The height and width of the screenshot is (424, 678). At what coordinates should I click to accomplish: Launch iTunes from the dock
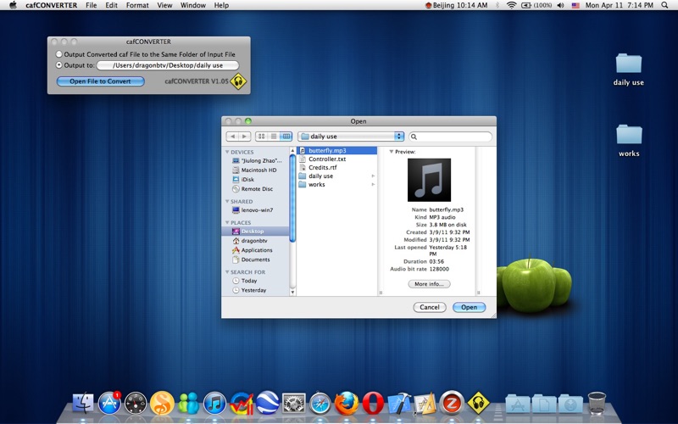(215, 404)
